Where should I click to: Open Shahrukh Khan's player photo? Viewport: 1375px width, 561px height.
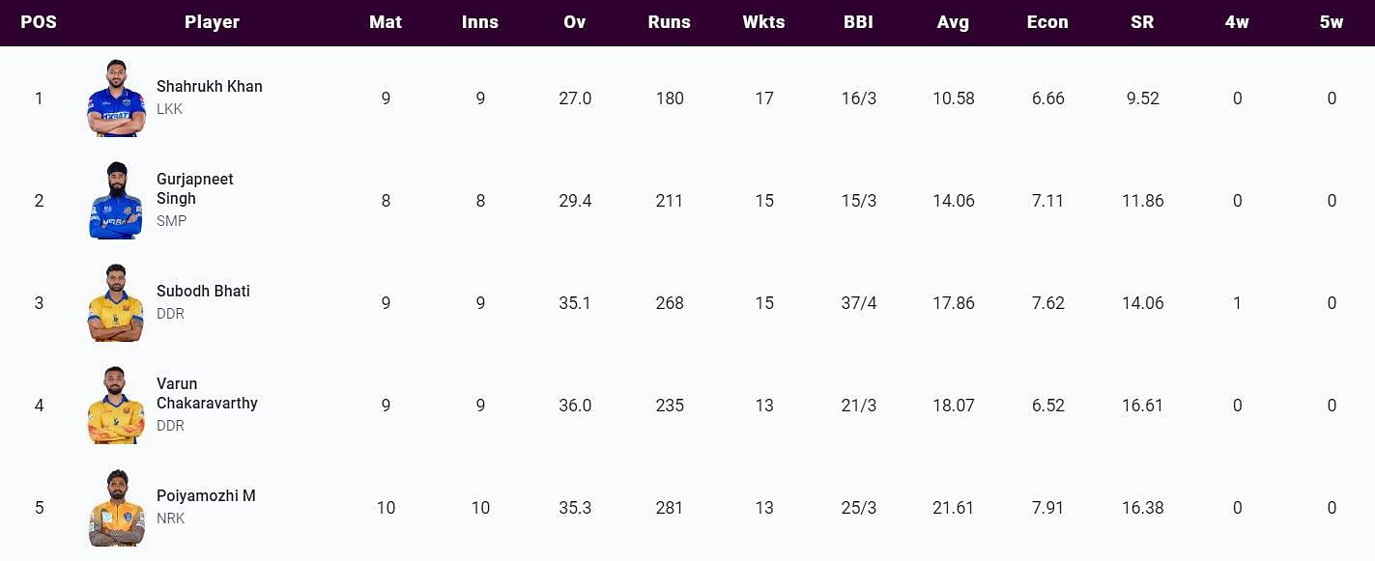pos(116,98)
